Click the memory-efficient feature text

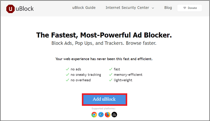(x=128, y=75)
